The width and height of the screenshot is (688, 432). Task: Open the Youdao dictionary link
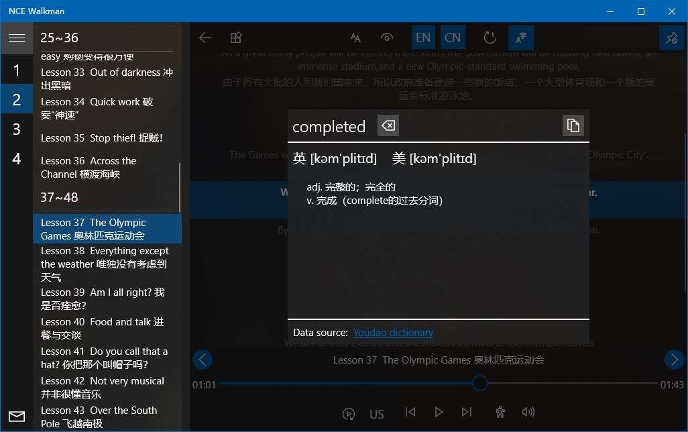[x=393, y=333]
